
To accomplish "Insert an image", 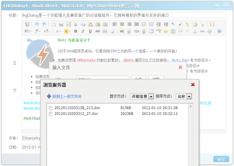I will pos(122,31).
